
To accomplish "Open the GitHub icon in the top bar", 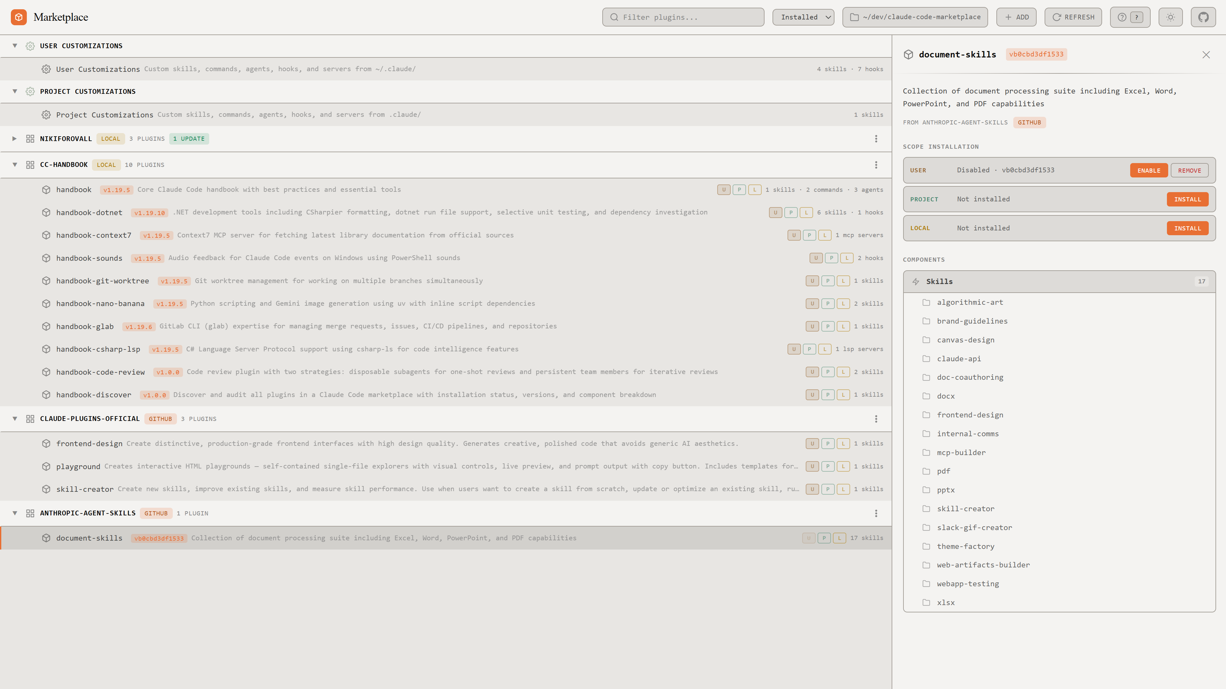I will click(x=1204, y=17).
